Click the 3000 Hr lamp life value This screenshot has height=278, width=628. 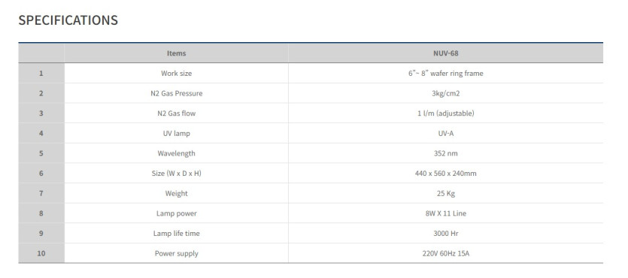coord(446,233)
